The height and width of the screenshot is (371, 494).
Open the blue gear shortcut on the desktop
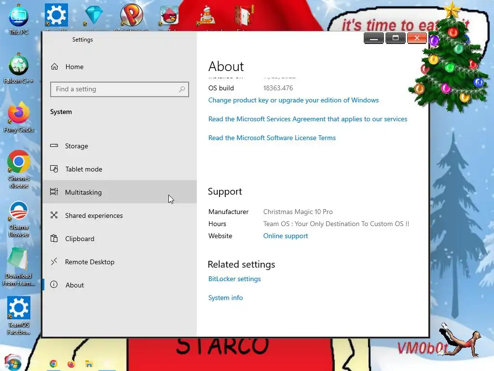coord(56,15)
